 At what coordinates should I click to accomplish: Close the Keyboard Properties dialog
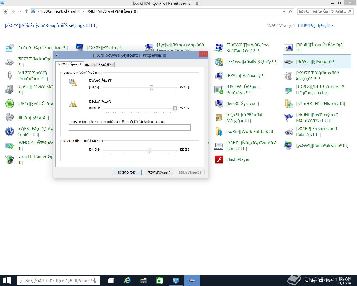(x=203, y=54)
